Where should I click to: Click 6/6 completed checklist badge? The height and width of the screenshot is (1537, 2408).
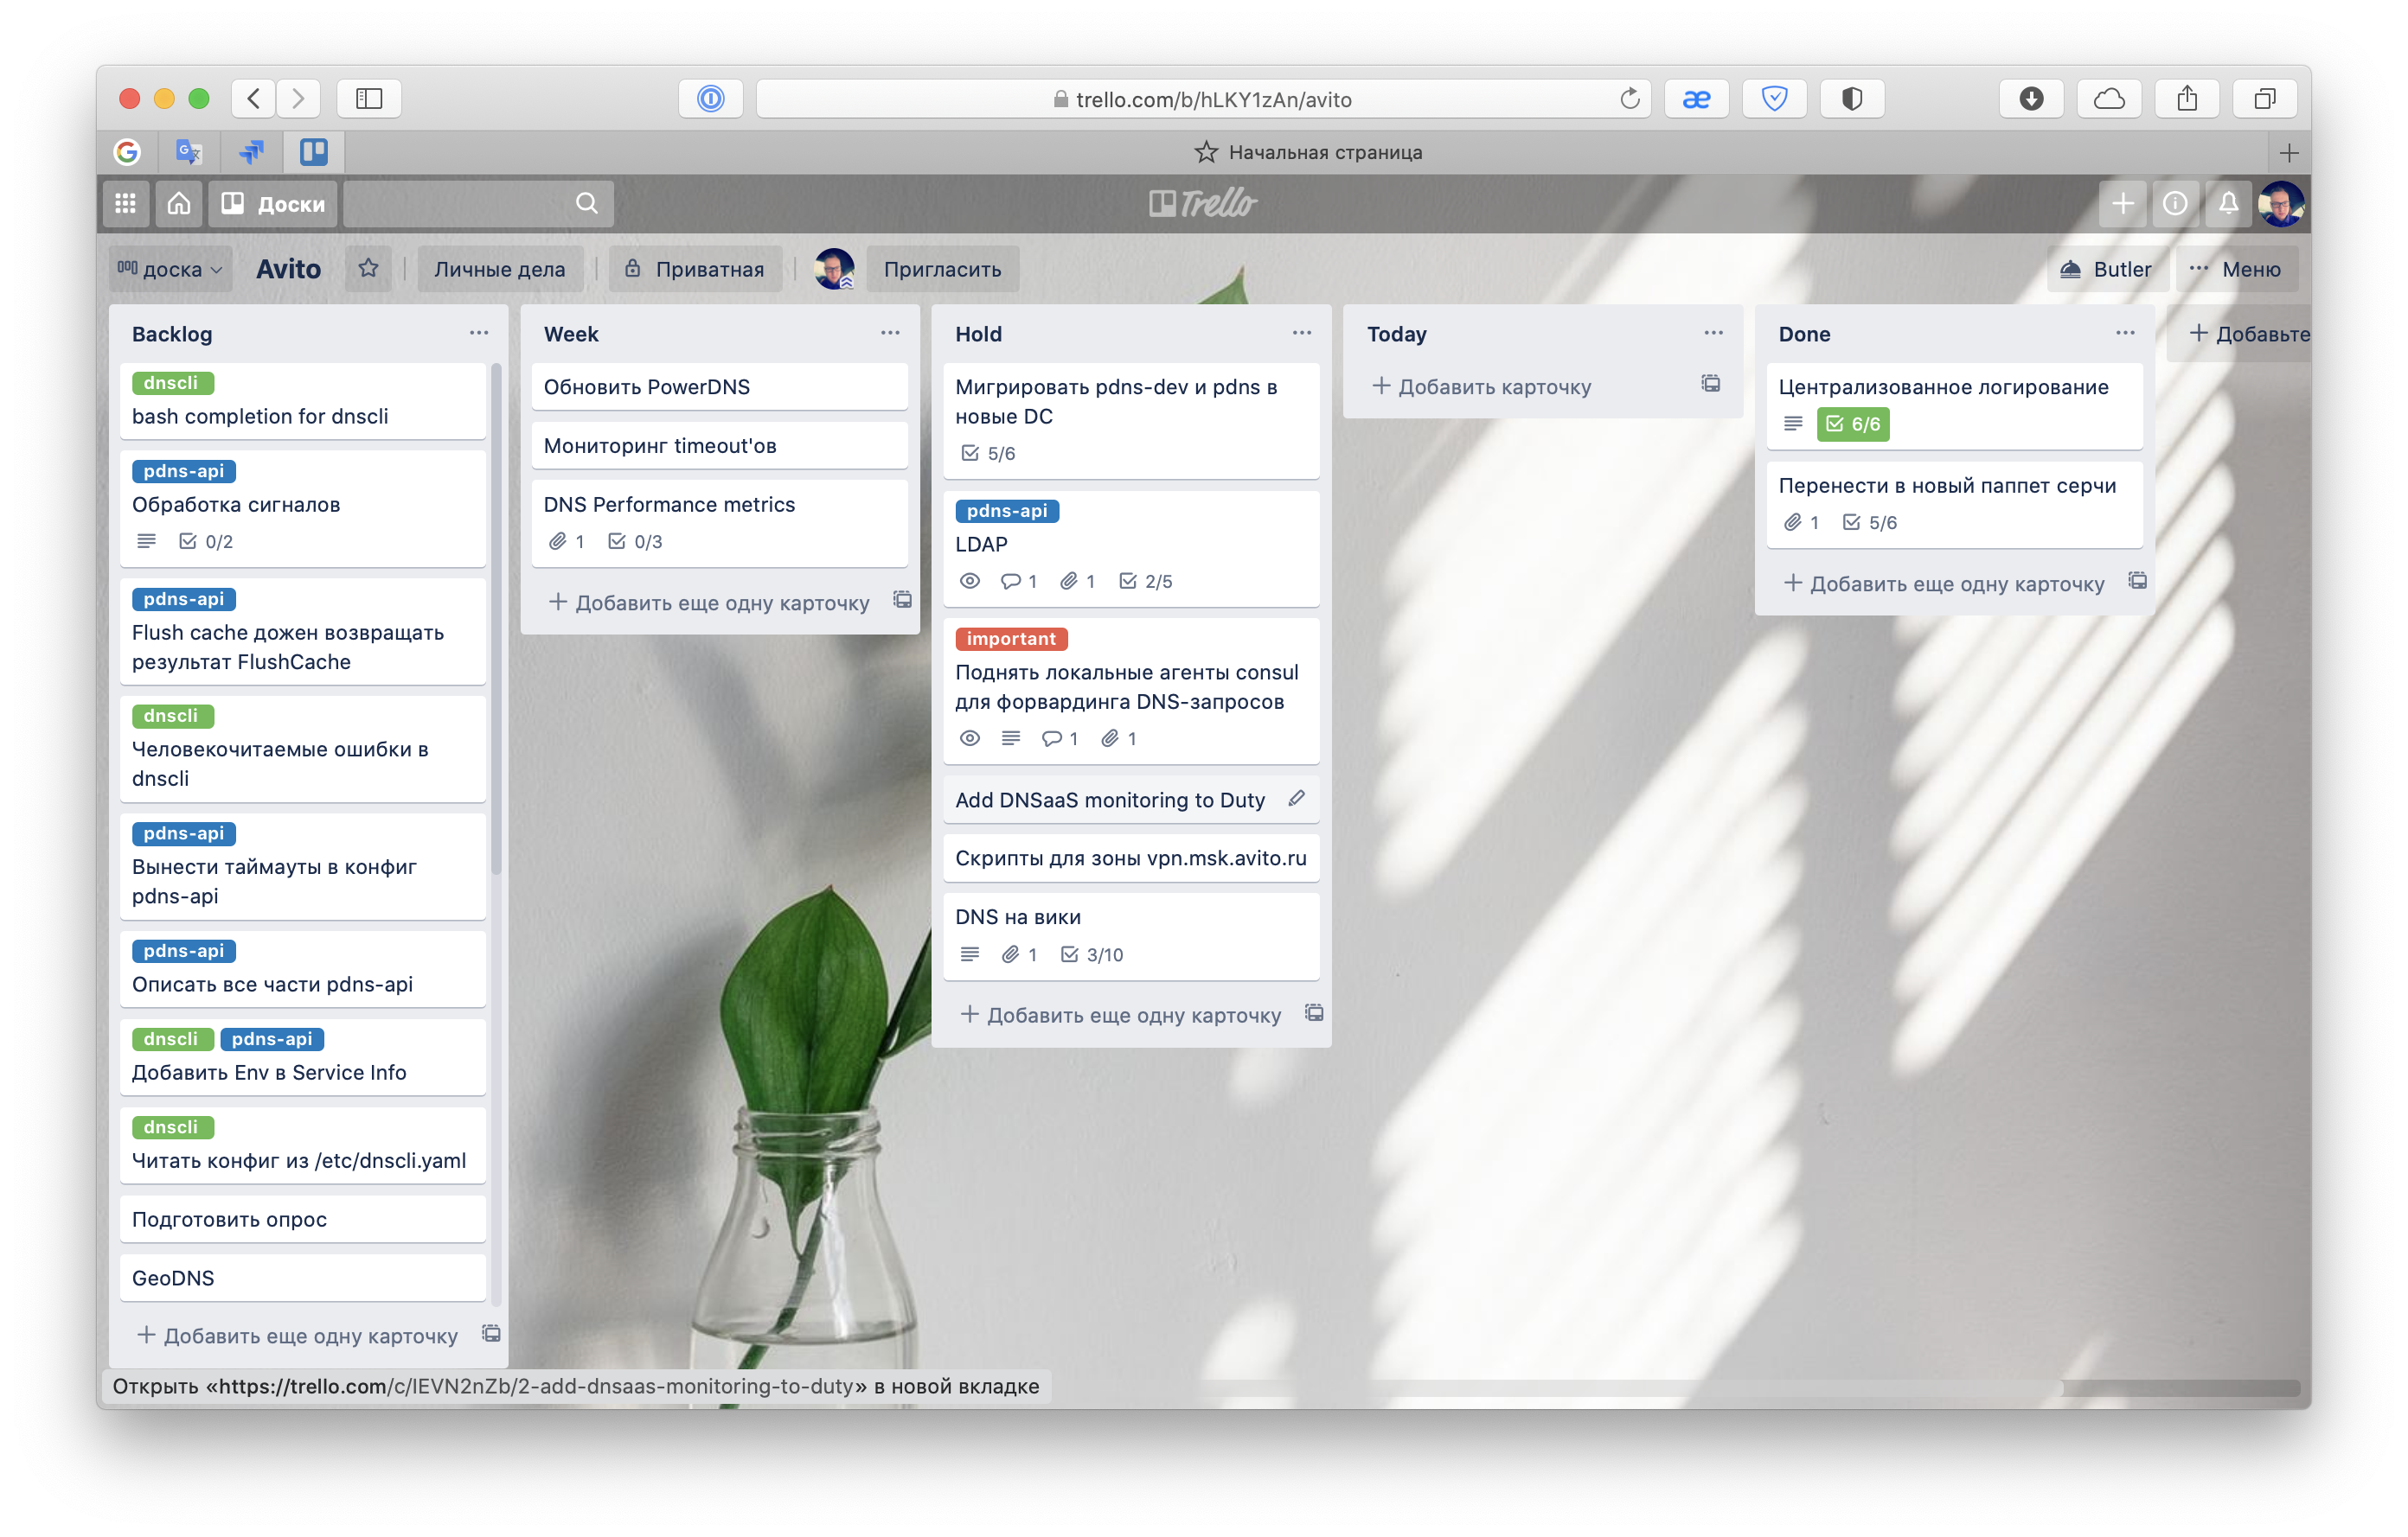click(x=1852, y=424)
